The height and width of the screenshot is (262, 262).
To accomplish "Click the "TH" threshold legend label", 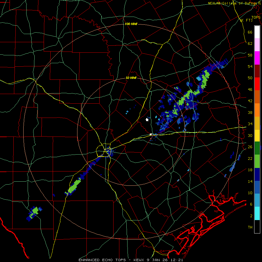I will tap(250, 227).
